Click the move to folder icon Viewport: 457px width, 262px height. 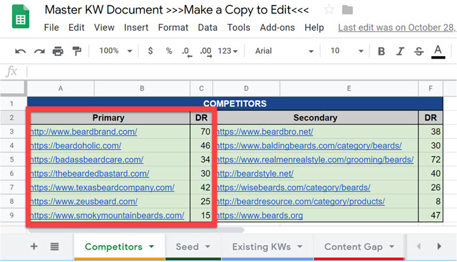tap(347, 10)
